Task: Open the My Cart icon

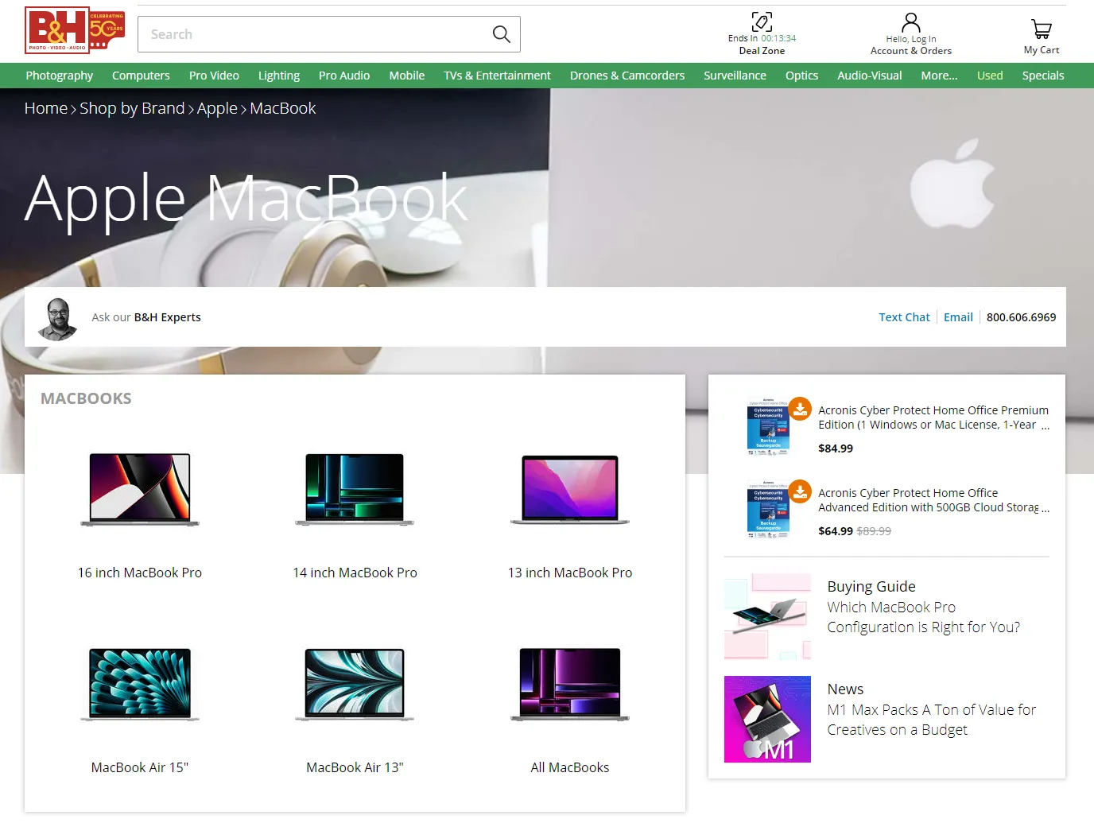Action: coord(1042,29)
